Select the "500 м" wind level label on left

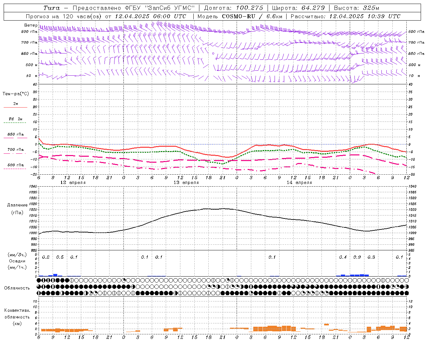[32, 65]
